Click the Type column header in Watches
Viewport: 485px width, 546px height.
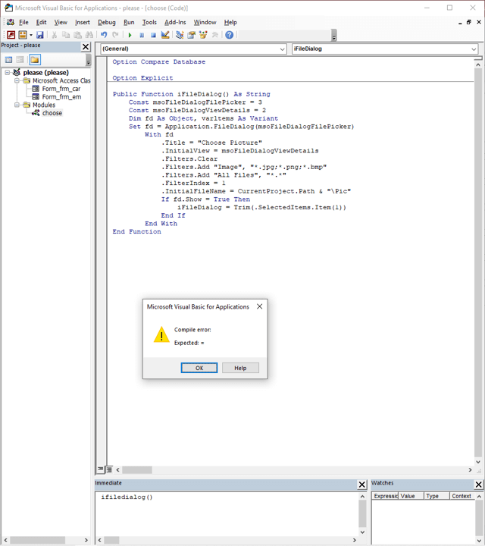coord(436,496)
